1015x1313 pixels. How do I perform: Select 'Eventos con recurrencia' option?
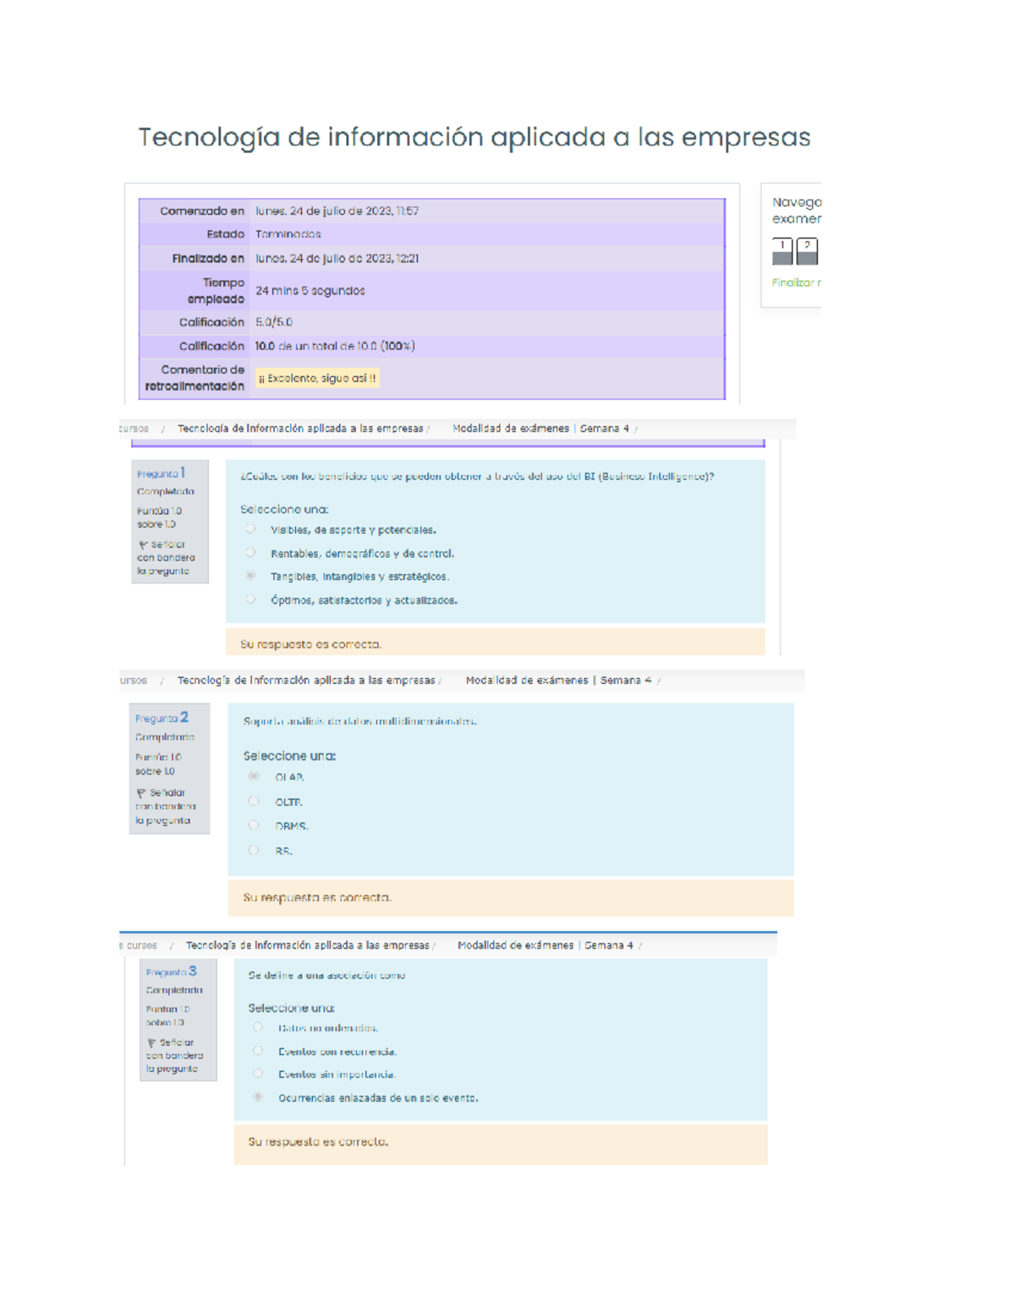(x=258, y=1051)
